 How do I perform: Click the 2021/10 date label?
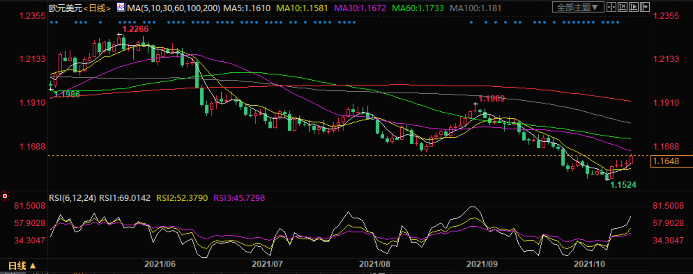click(589, 264)
